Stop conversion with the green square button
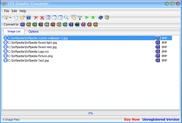The image size is (182, 123). click(x=93, y=18)
